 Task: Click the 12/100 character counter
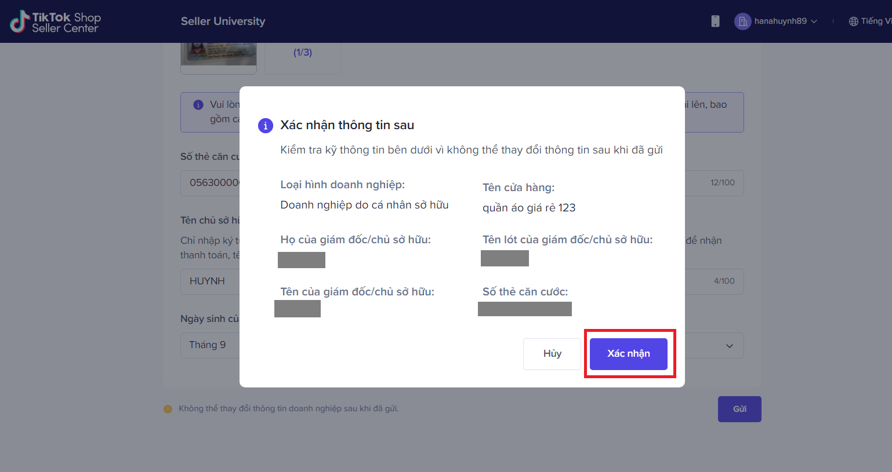723,182
